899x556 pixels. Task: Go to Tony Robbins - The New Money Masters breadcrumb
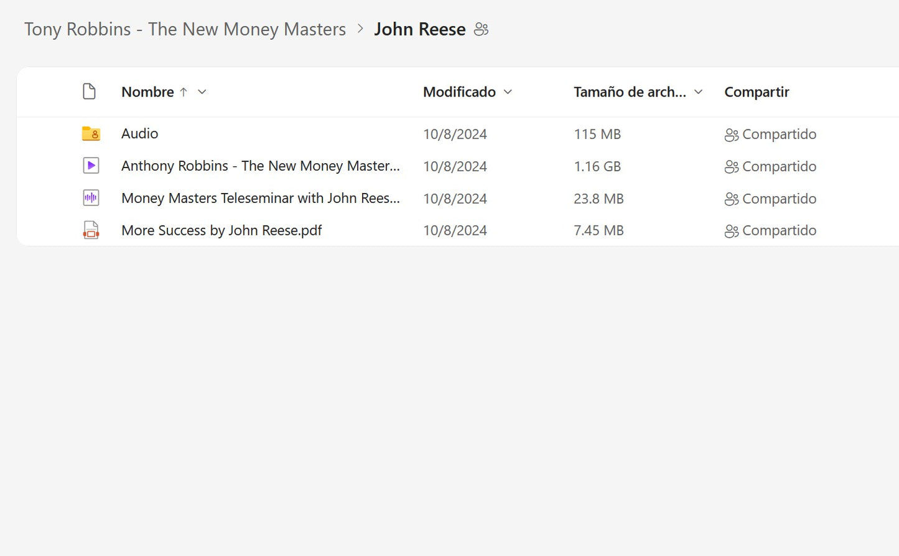pos(185,29)
